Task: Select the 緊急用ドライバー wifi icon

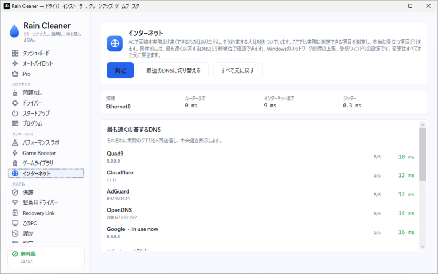Action: tap(15, 203)
